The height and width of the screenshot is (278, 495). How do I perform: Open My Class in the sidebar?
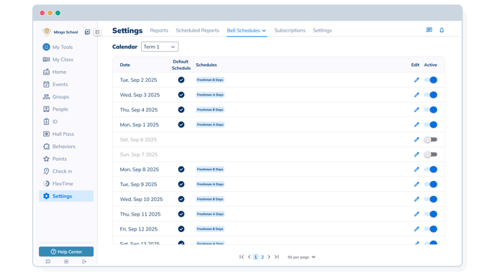coord(66,59)
